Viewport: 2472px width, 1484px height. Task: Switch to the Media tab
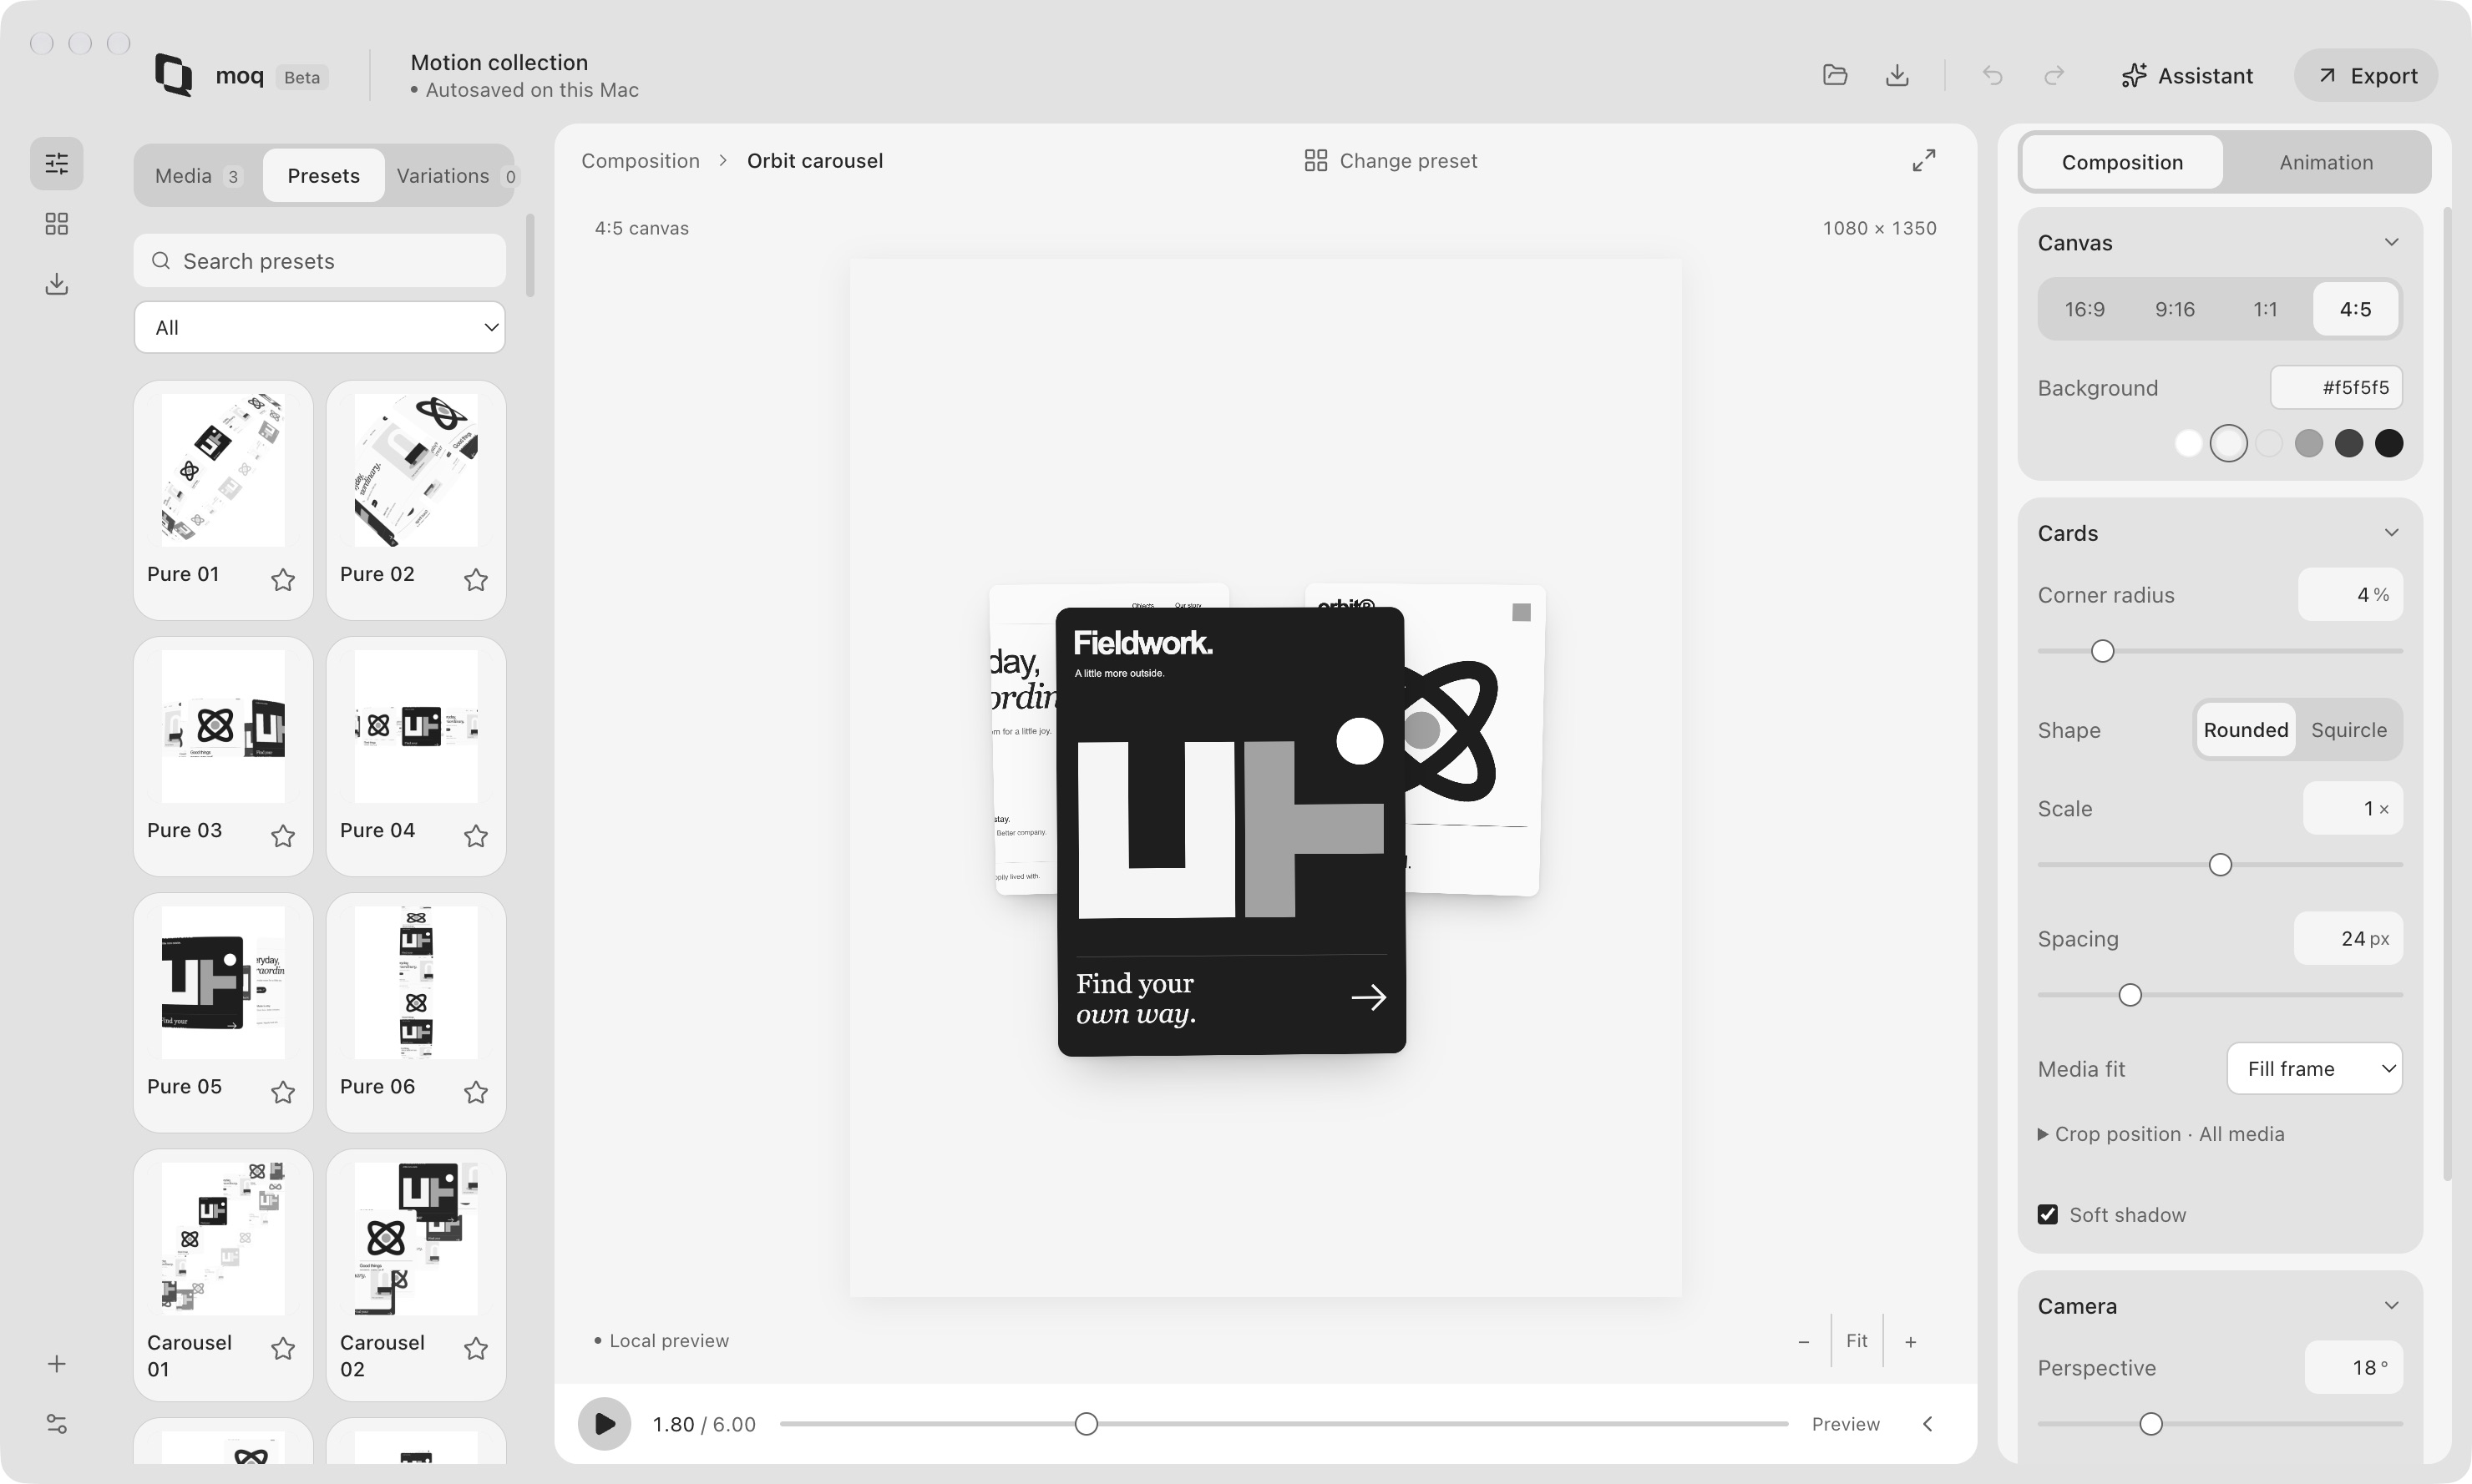pyautogui.click(x=198, y=176)
